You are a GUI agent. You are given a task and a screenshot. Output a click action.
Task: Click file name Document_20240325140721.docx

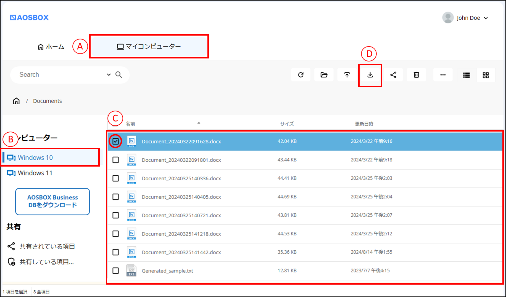[x=181, y=215]
